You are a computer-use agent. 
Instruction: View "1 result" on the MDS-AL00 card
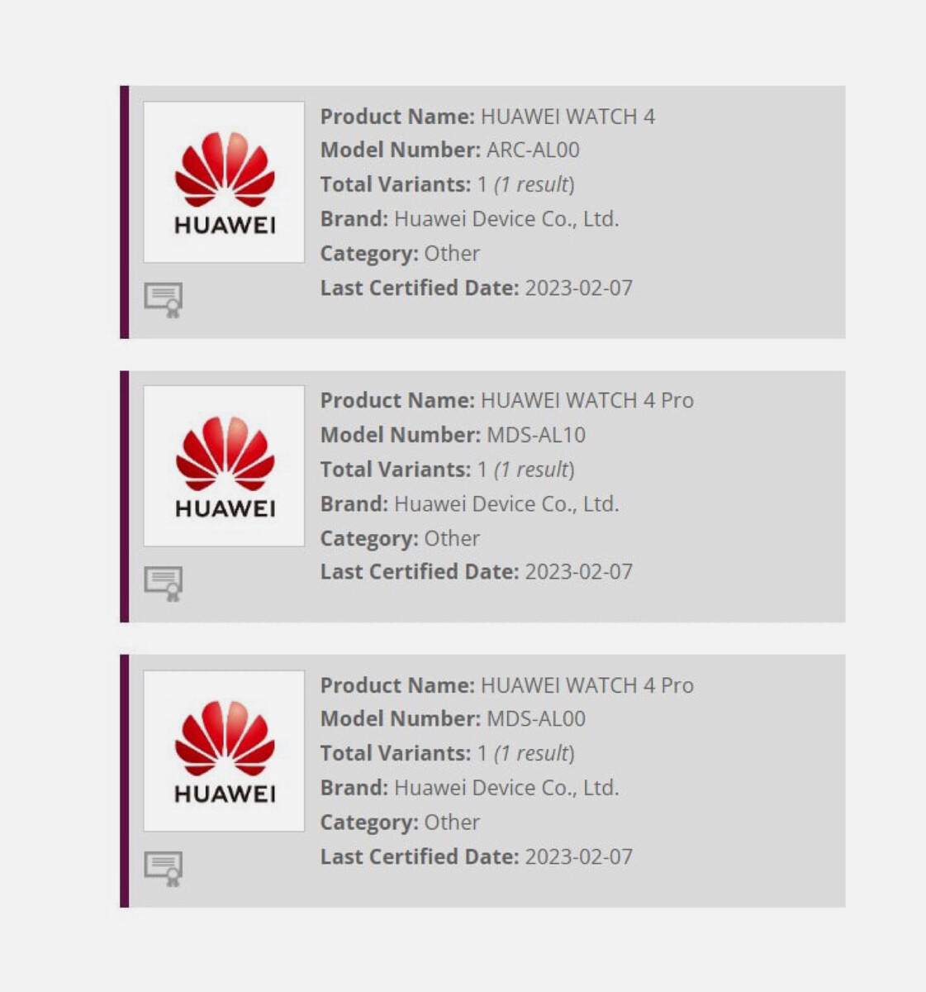[x=534, y=754]
